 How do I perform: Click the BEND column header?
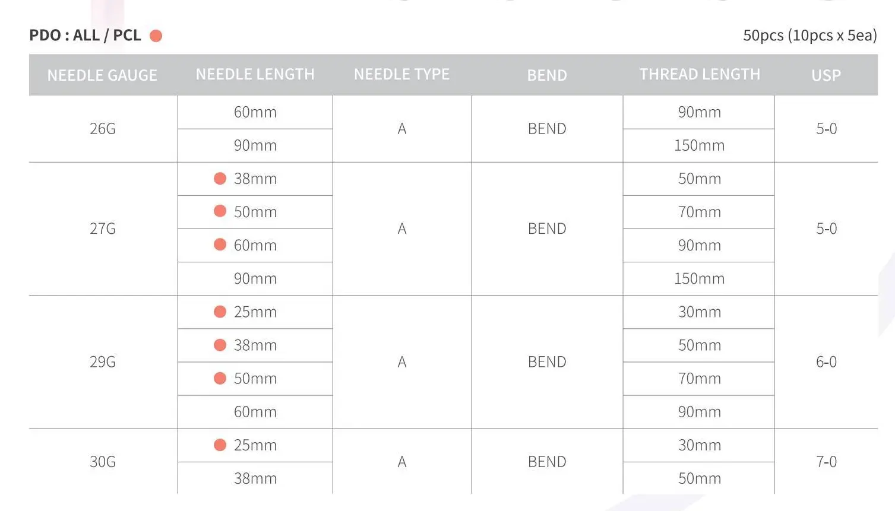click(547, 75)
